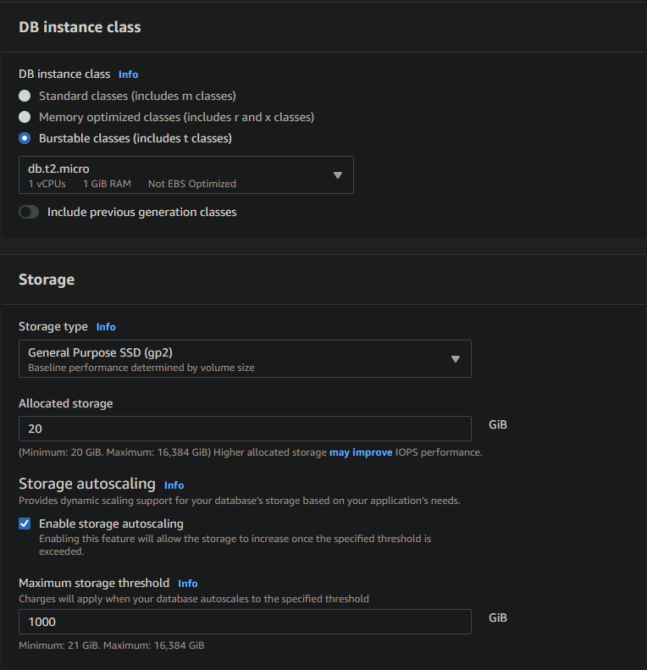The width and height of the screenshot is (647, 670).
Task: Follow the 'may improve' IOPS link
Action: click(x=361, y=452)
